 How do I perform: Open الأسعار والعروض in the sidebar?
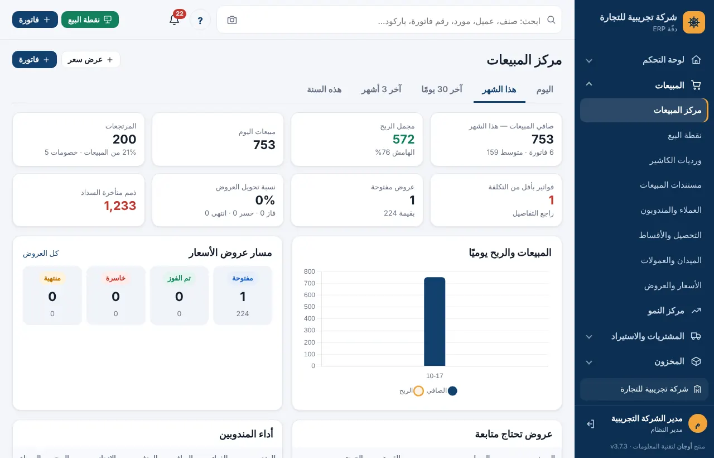(x=644, y=285)
